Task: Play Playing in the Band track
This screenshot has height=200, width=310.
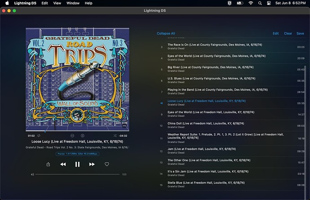Action: 232,92
